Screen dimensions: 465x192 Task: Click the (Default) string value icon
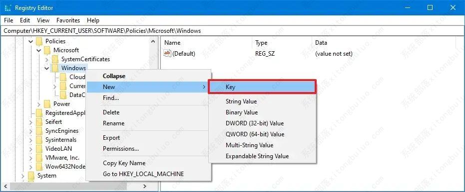coord(167,53)
